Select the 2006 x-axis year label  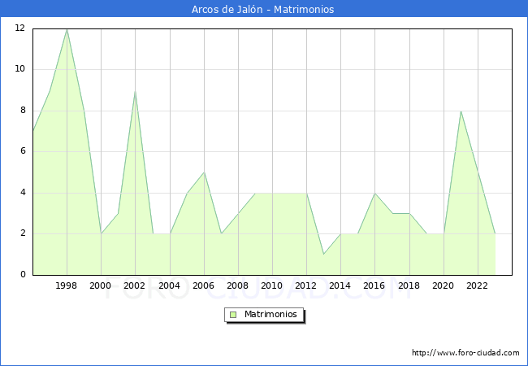click(204, 285)
